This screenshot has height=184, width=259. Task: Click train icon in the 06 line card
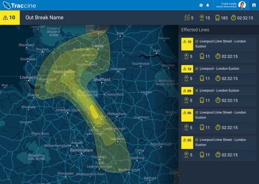tap(202, 127)
